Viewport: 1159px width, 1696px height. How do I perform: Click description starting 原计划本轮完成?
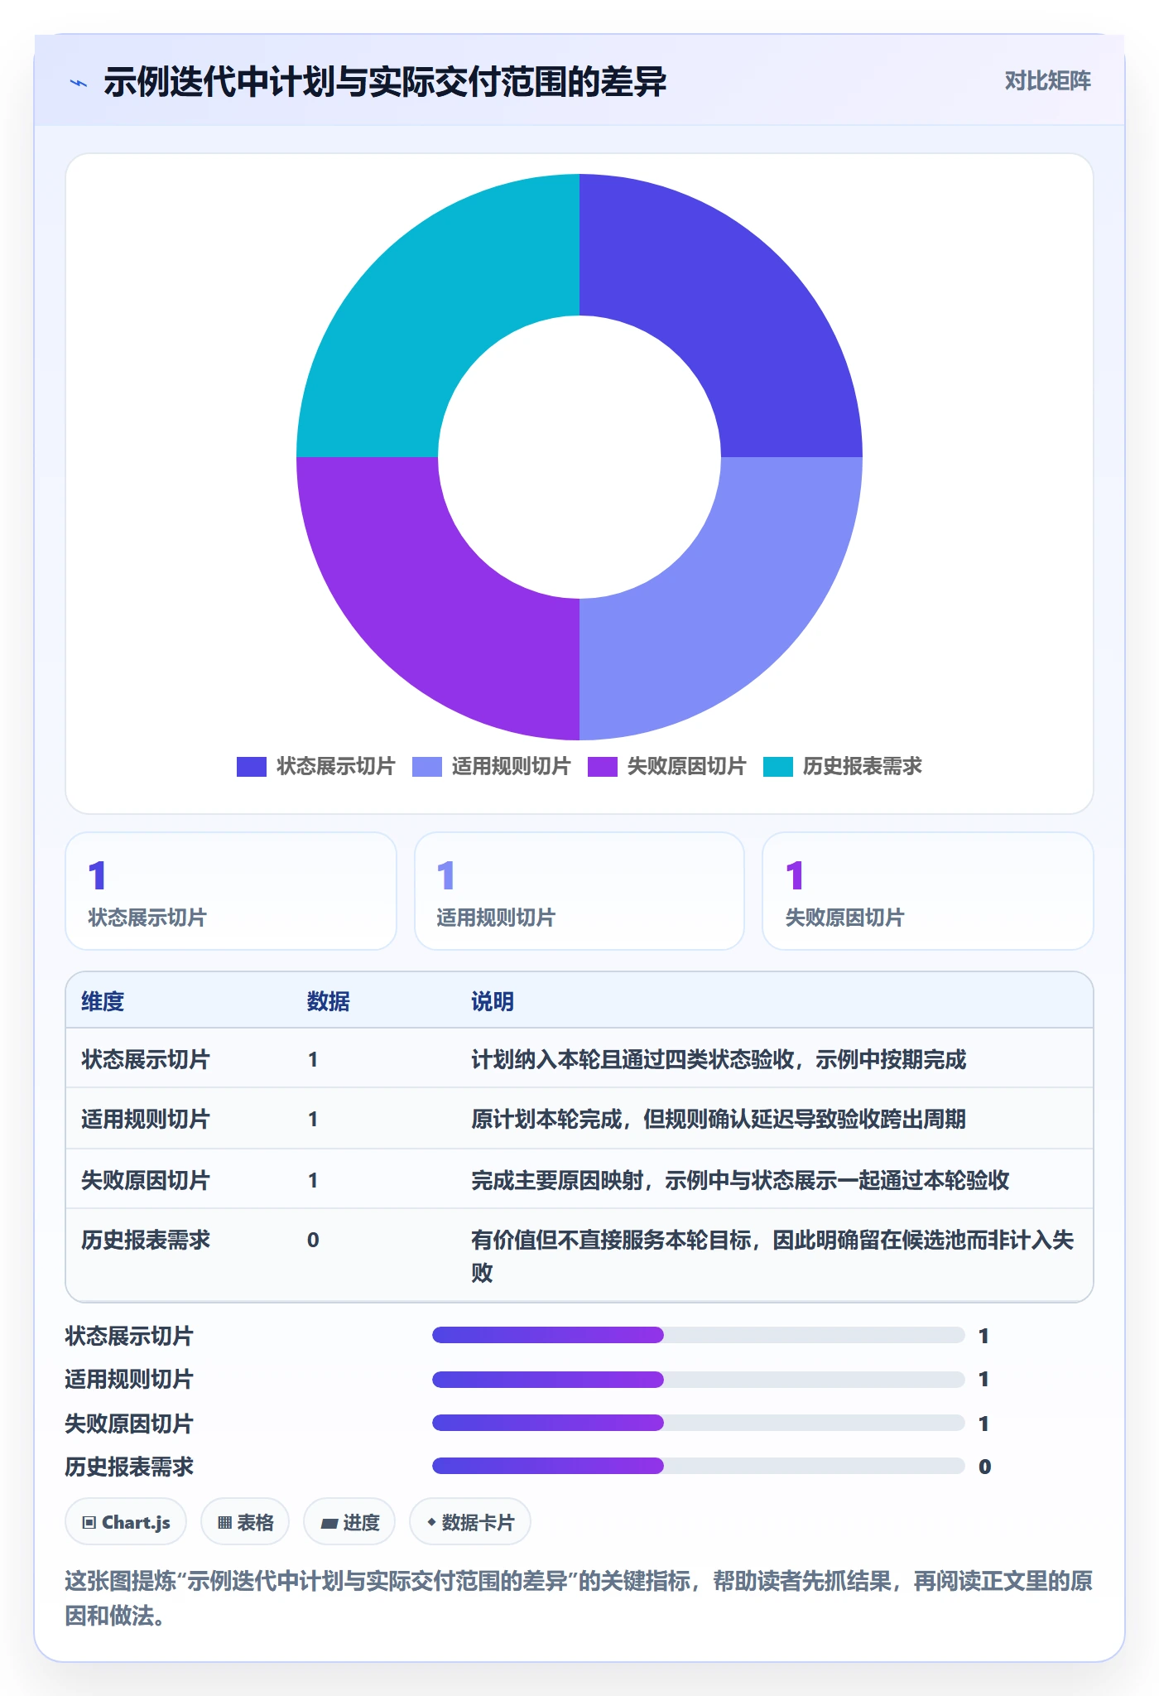[719, 1119]
